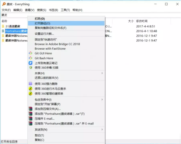Choose Browse with FastStone
This screenshot has height=144, width=181.
click(66, 49)
